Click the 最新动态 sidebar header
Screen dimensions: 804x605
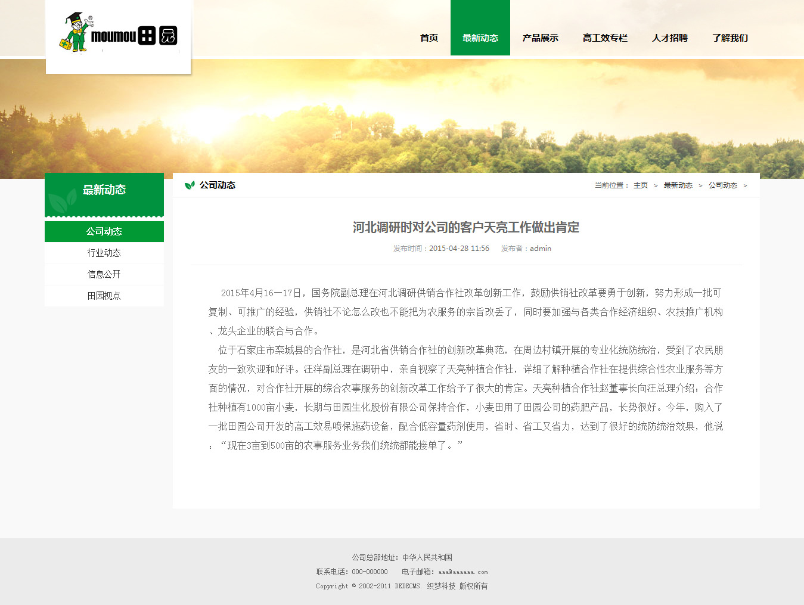click(104, 190)
